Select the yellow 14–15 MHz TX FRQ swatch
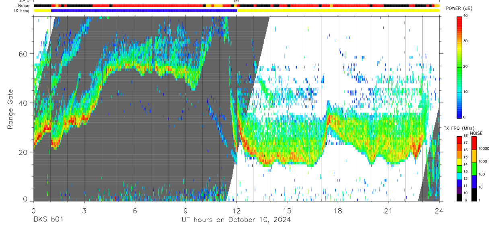This screenshot has height=228, width=494. point(459,161)
